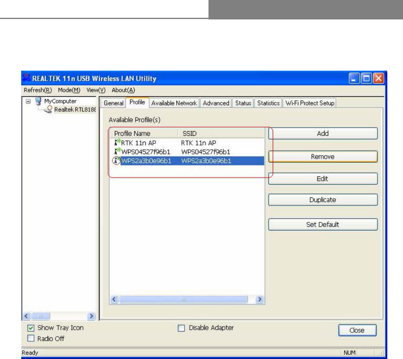Click the tree pane right scroll arrow

click(x=91, y=316)
